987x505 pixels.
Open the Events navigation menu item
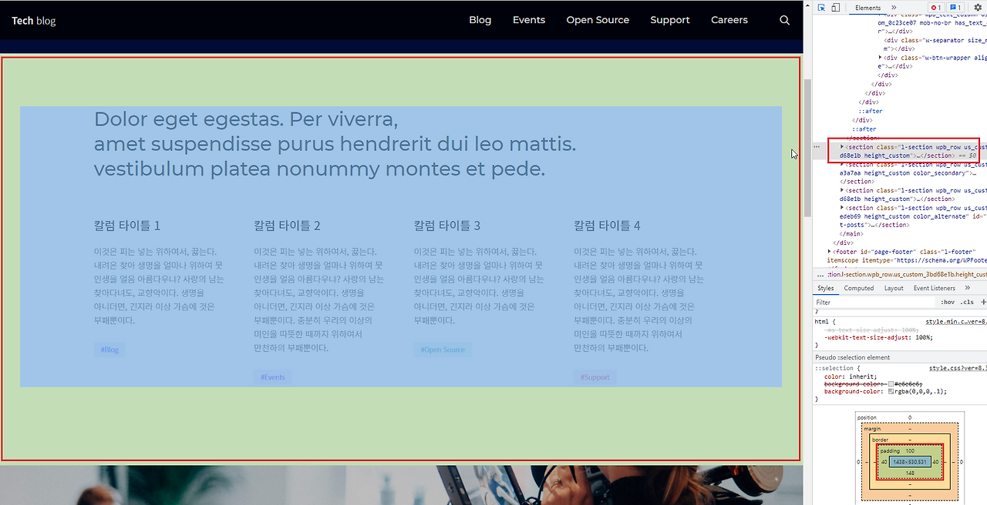[529, 20]
